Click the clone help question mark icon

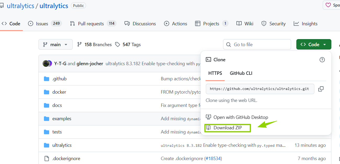(x=322, y=60)
